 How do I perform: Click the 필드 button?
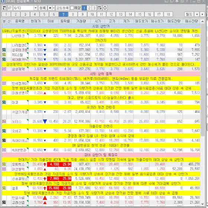pos(189,14)
